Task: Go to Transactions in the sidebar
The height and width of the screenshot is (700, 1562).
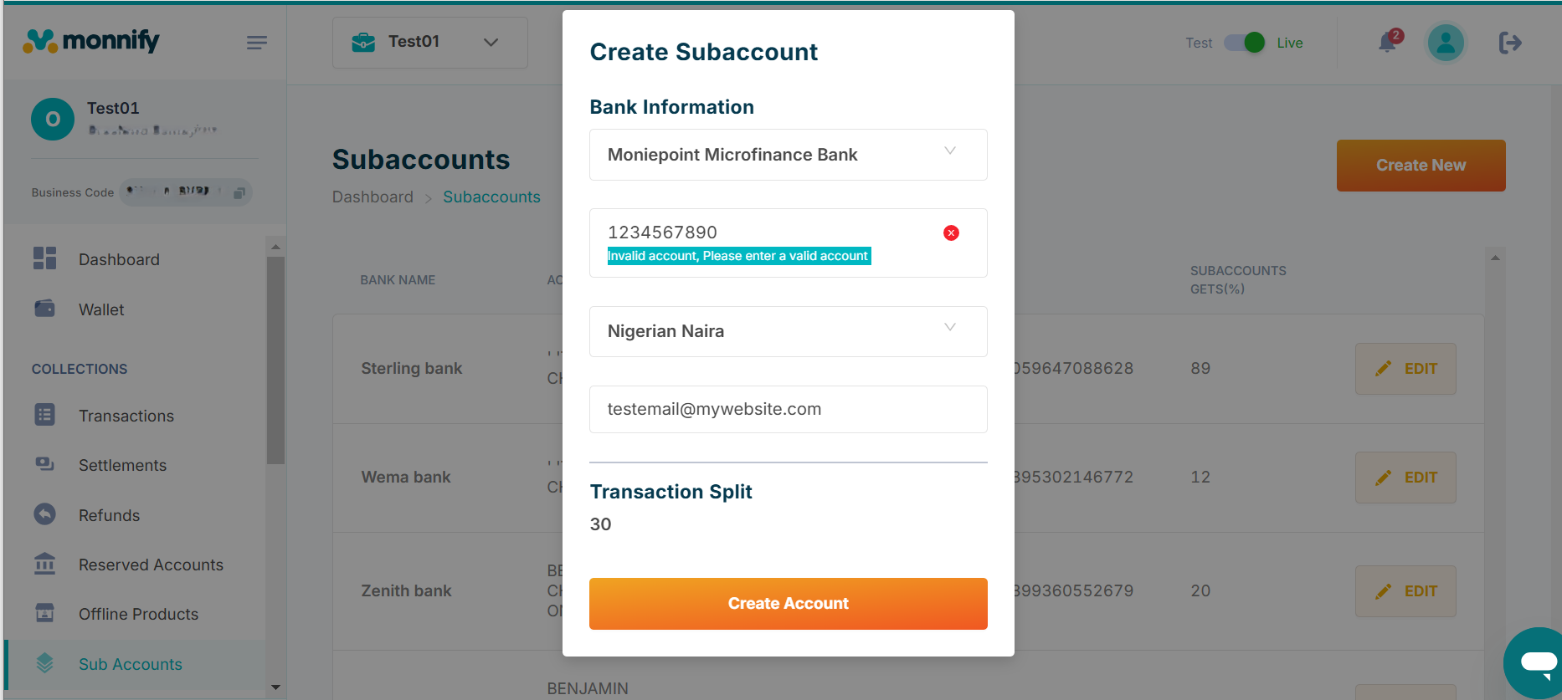Action: point(126,416)
